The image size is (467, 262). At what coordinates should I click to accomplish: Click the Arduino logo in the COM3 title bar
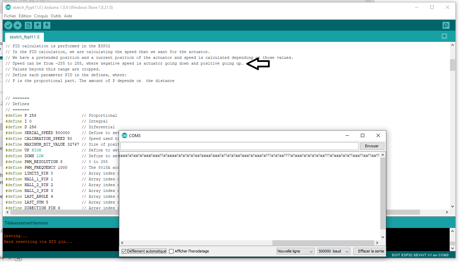[124, 135]
